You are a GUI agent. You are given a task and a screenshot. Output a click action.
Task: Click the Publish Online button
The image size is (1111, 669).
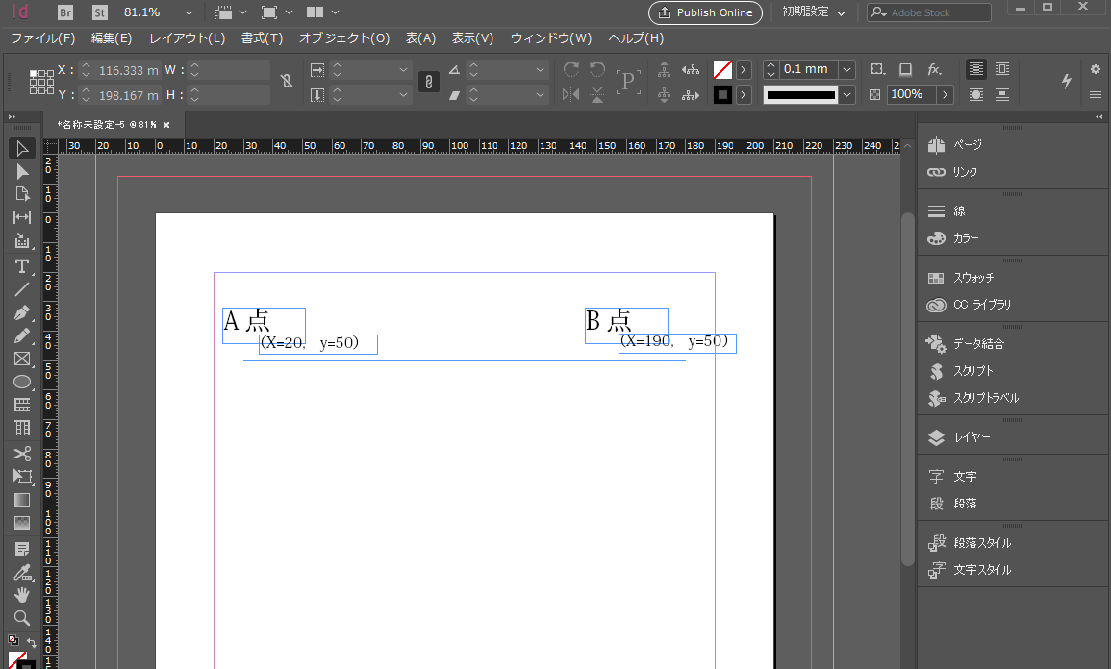point(706,12)
